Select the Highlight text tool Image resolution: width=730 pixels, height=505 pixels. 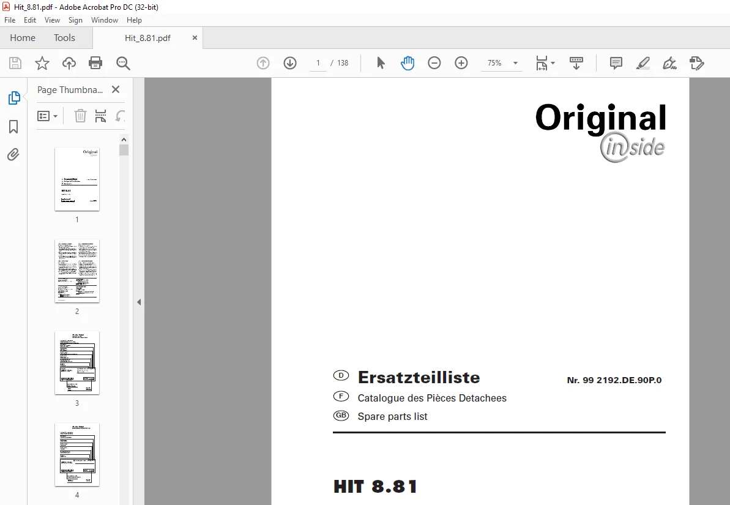pyautogui.click(x=643, y=63)
